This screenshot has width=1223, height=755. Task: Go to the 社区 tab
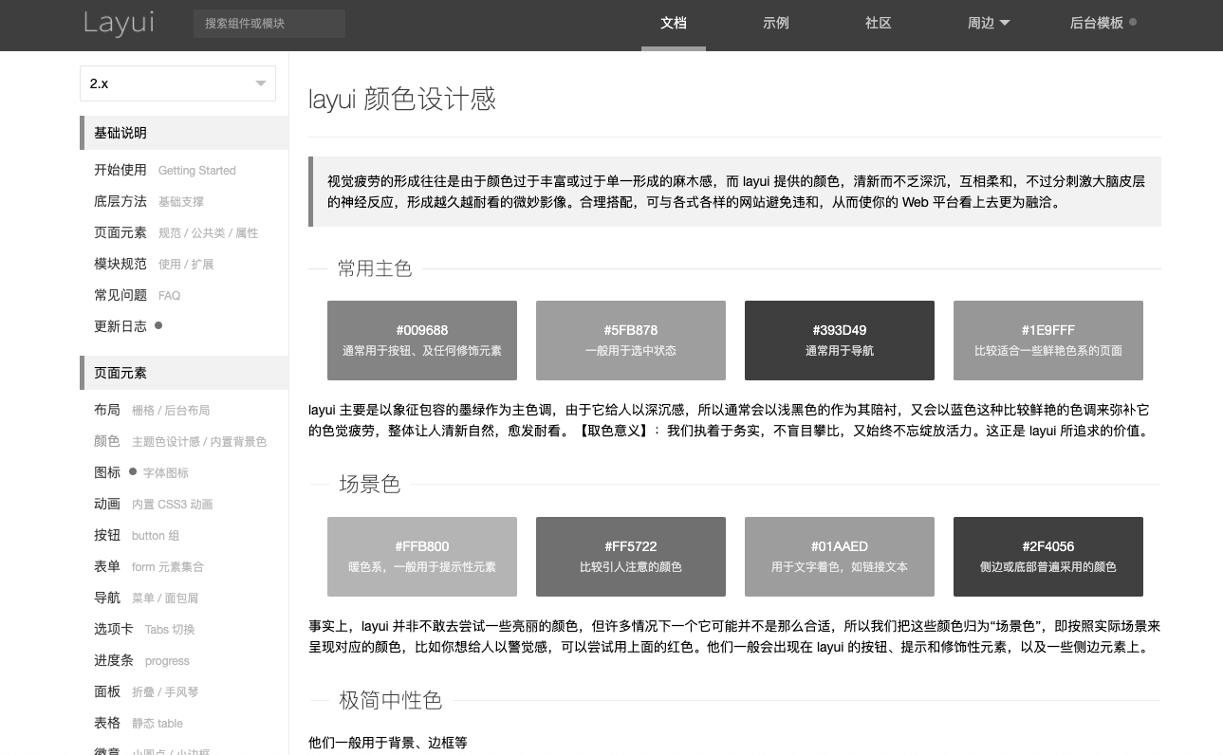point(879,24)
